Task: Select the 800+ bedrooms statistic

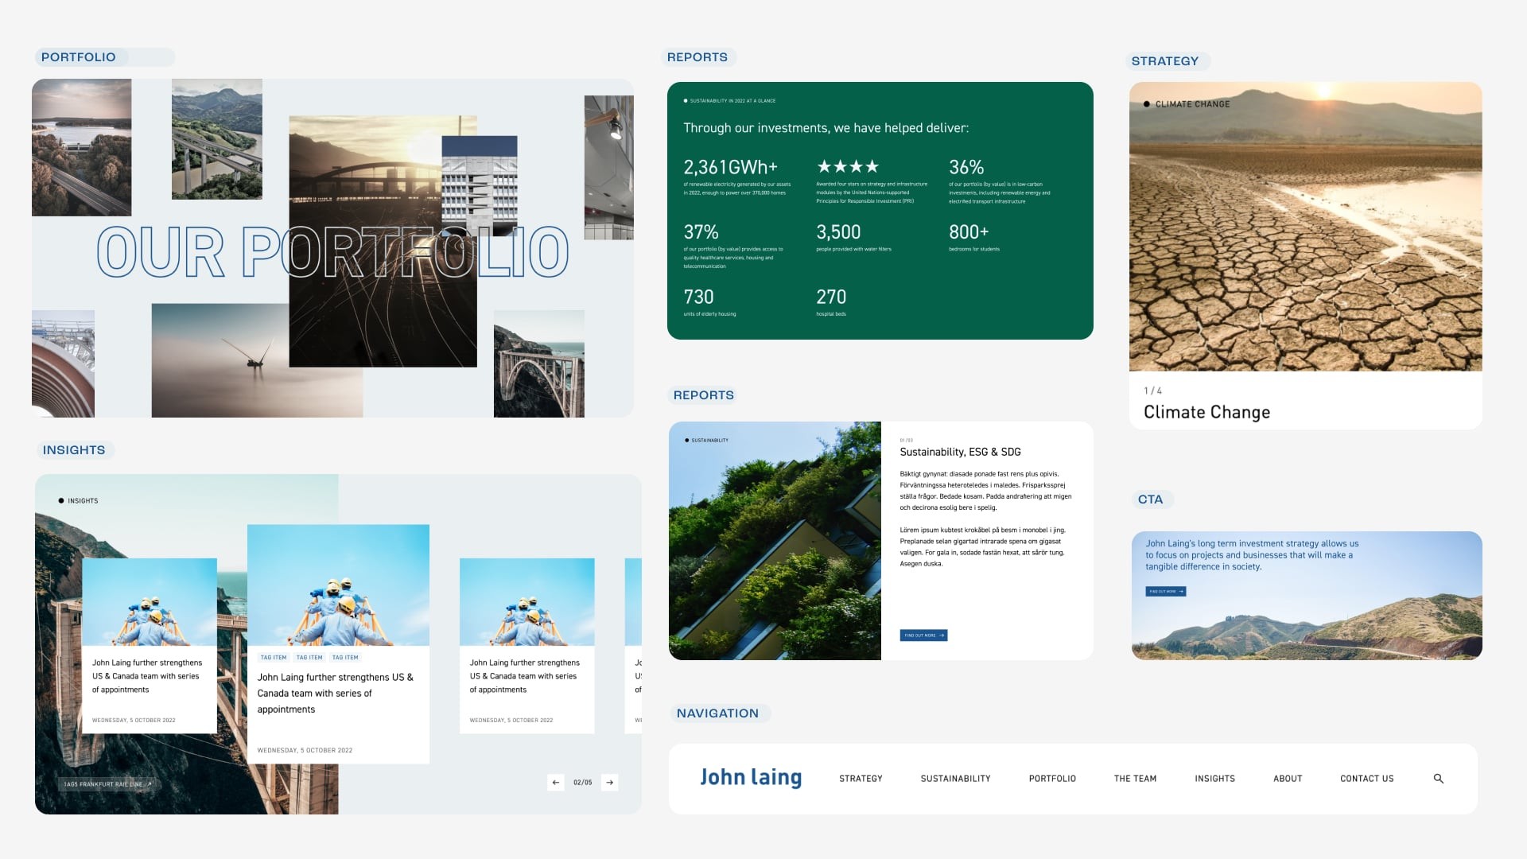Action: [969, 232]
